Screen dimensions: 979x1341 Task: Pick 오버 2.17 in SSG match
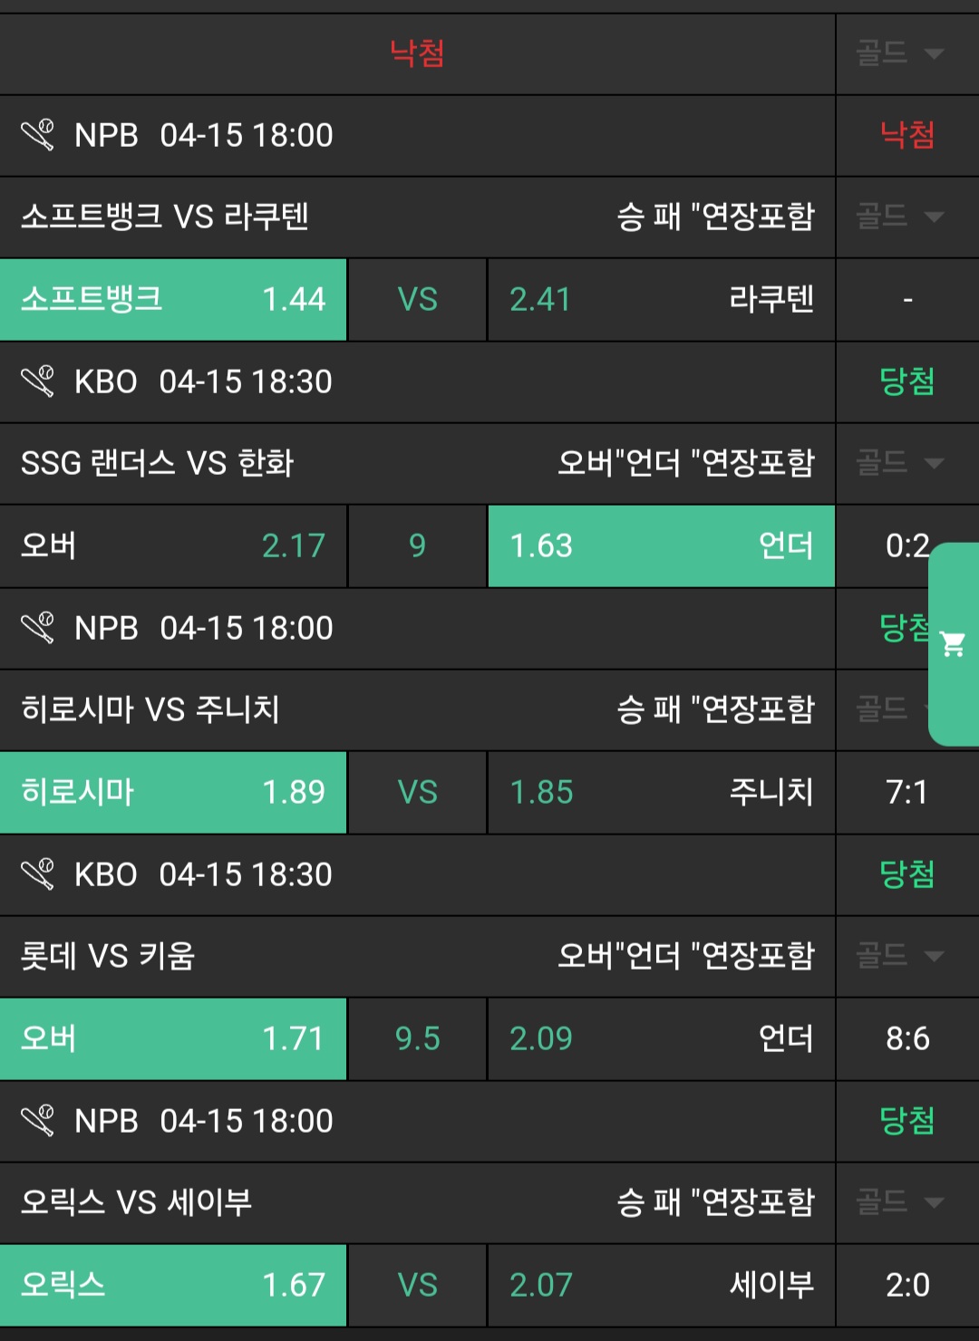(x=173, y=545)
